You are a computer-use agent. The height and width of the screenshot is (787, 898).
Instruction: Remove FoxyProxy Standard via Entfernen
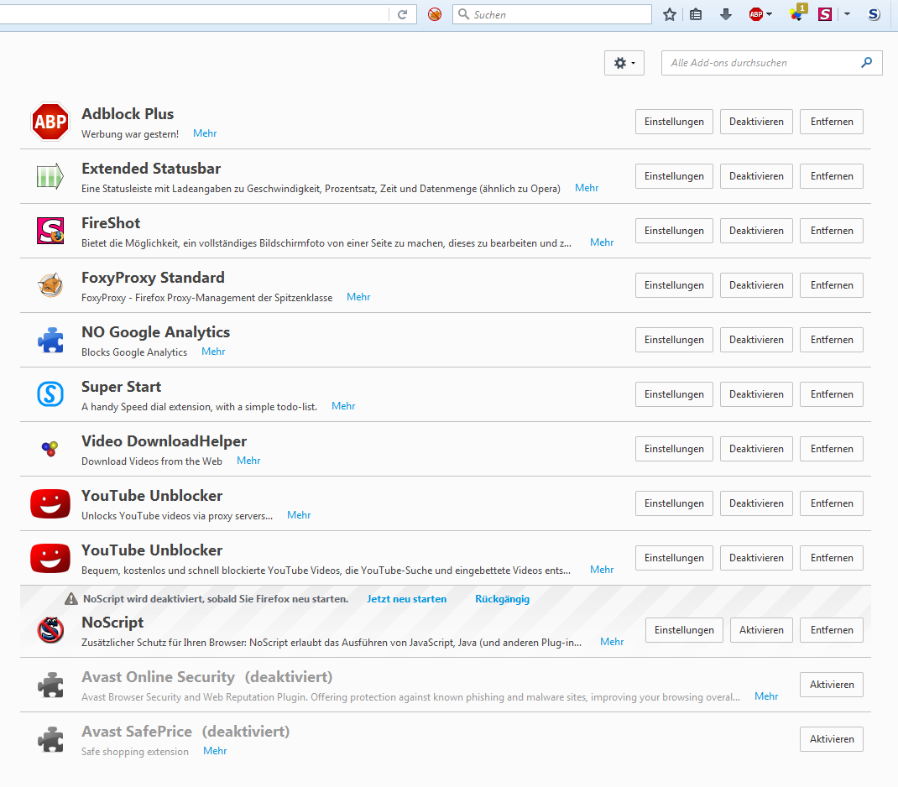tap(832, 285)
